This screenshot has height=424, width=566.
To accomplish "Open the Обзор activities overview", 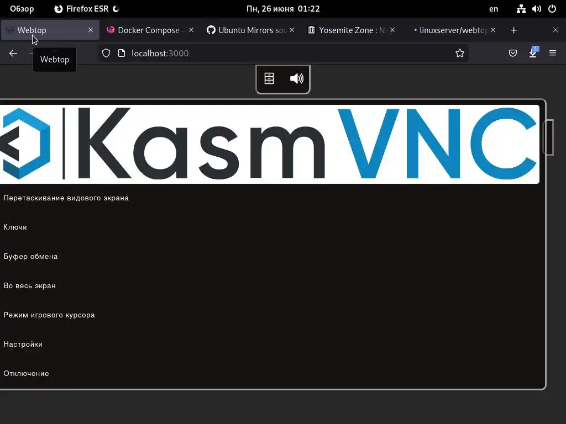I will click(x=22, y=9).
